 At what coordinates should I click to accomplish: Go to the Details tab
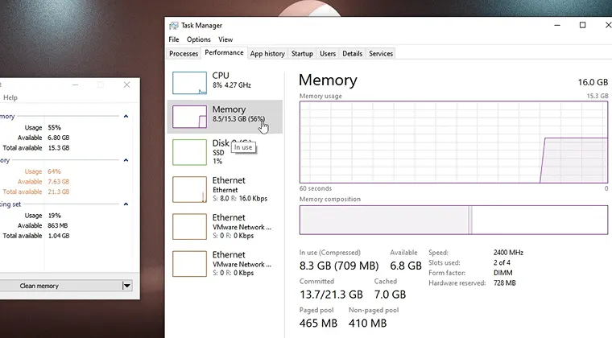[x=352, y=54]
